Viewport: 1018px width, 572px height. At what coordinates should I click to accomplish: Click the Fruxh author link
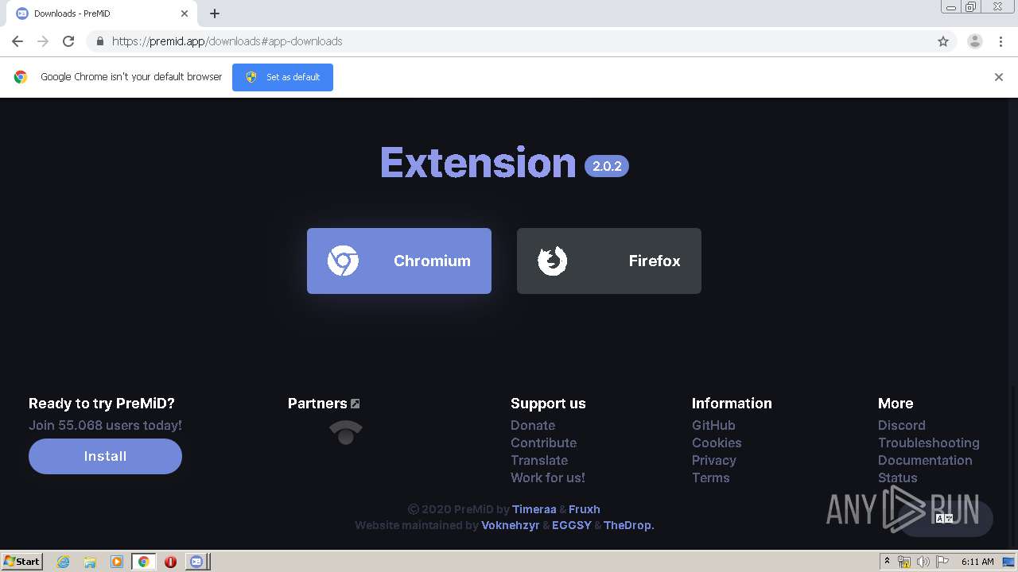[585, 509]
